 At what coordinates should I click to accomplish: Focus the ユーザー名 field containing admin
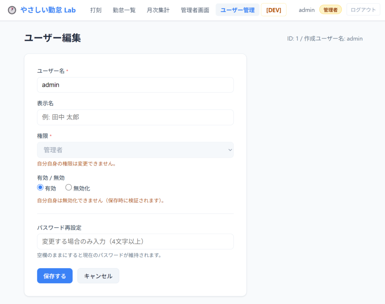pos(135,85)
